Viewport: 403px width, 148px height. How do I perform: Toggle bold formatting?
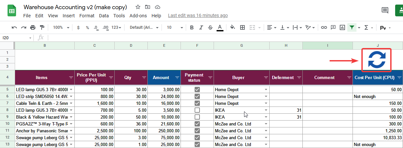pos(192,27)
